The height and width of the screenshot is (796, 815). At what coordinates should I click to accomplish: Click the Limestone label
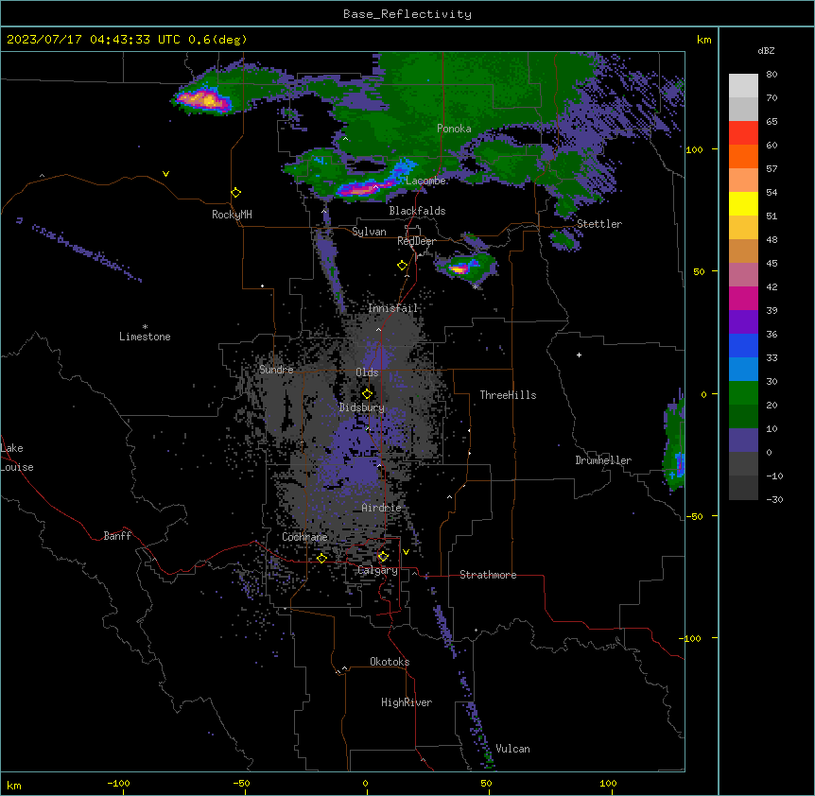(145, 337)
